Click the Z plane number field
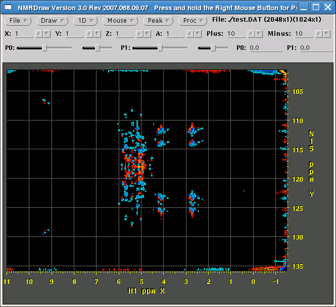This screenshot has height=307, width=336. 124,34
